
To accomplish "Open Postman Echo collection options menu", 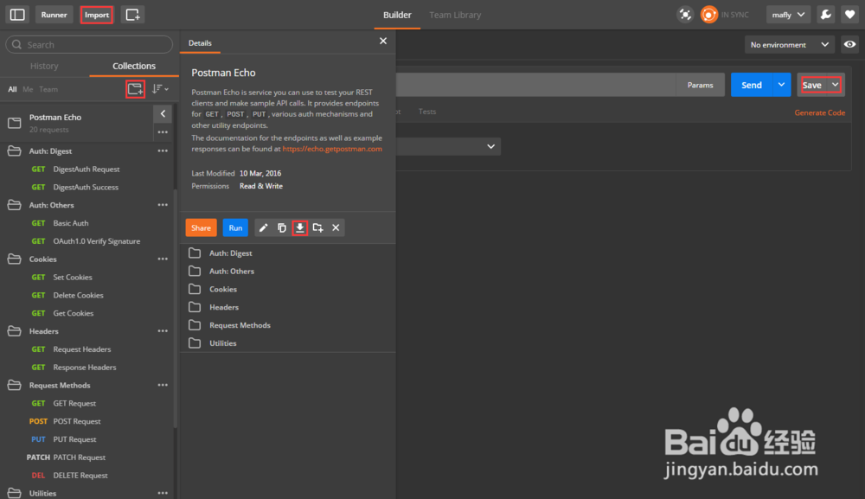I will [163, 132].
